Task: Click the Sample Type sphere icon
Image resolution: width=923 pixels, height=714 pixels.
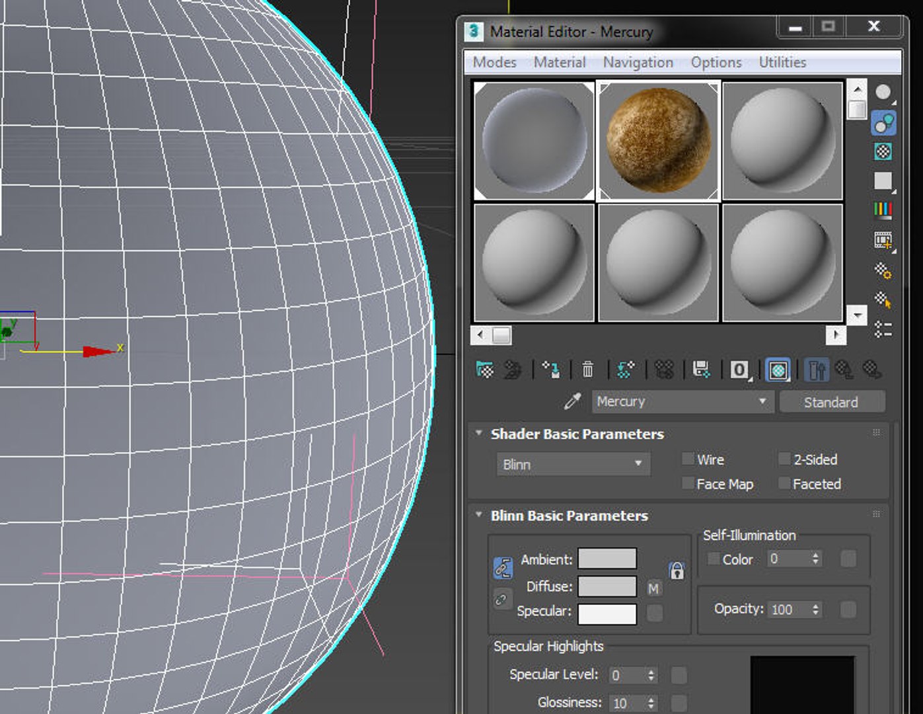Action: (x=883, y=93)
